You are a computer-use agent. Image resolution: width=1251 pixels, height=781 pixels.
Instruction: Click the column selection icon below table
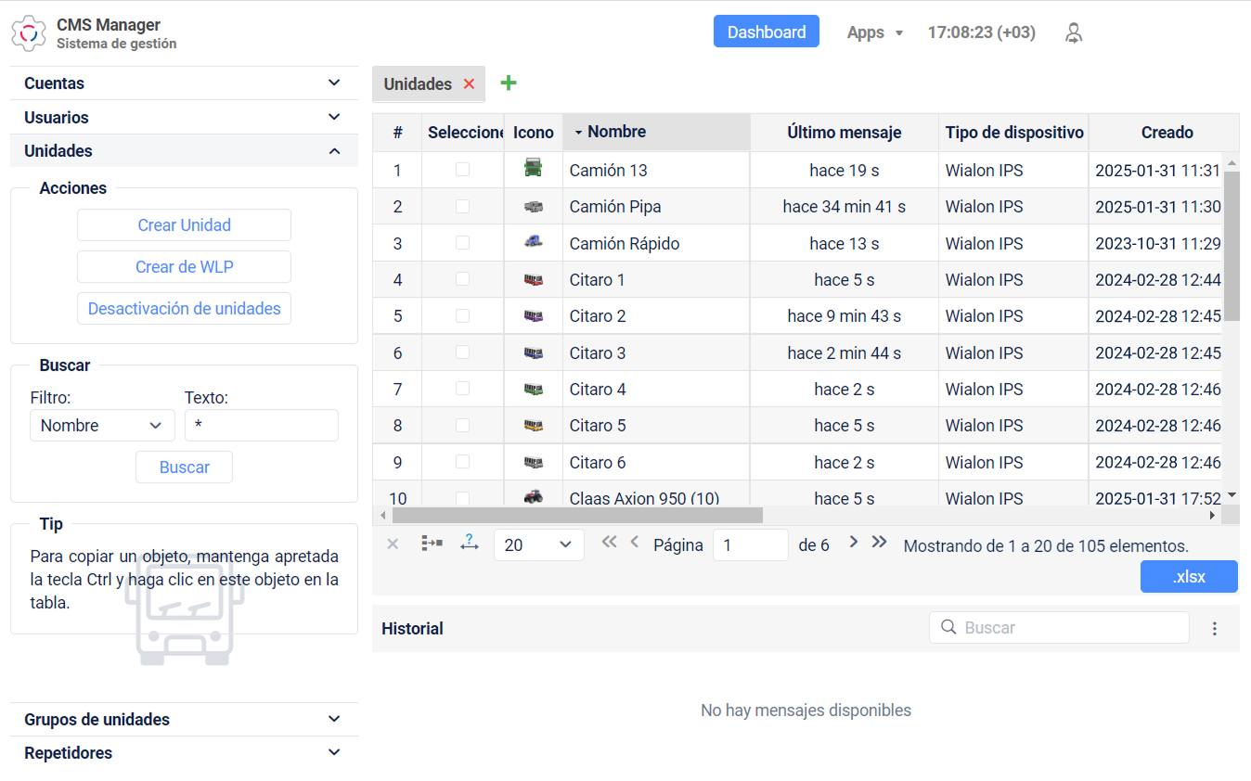432,543
